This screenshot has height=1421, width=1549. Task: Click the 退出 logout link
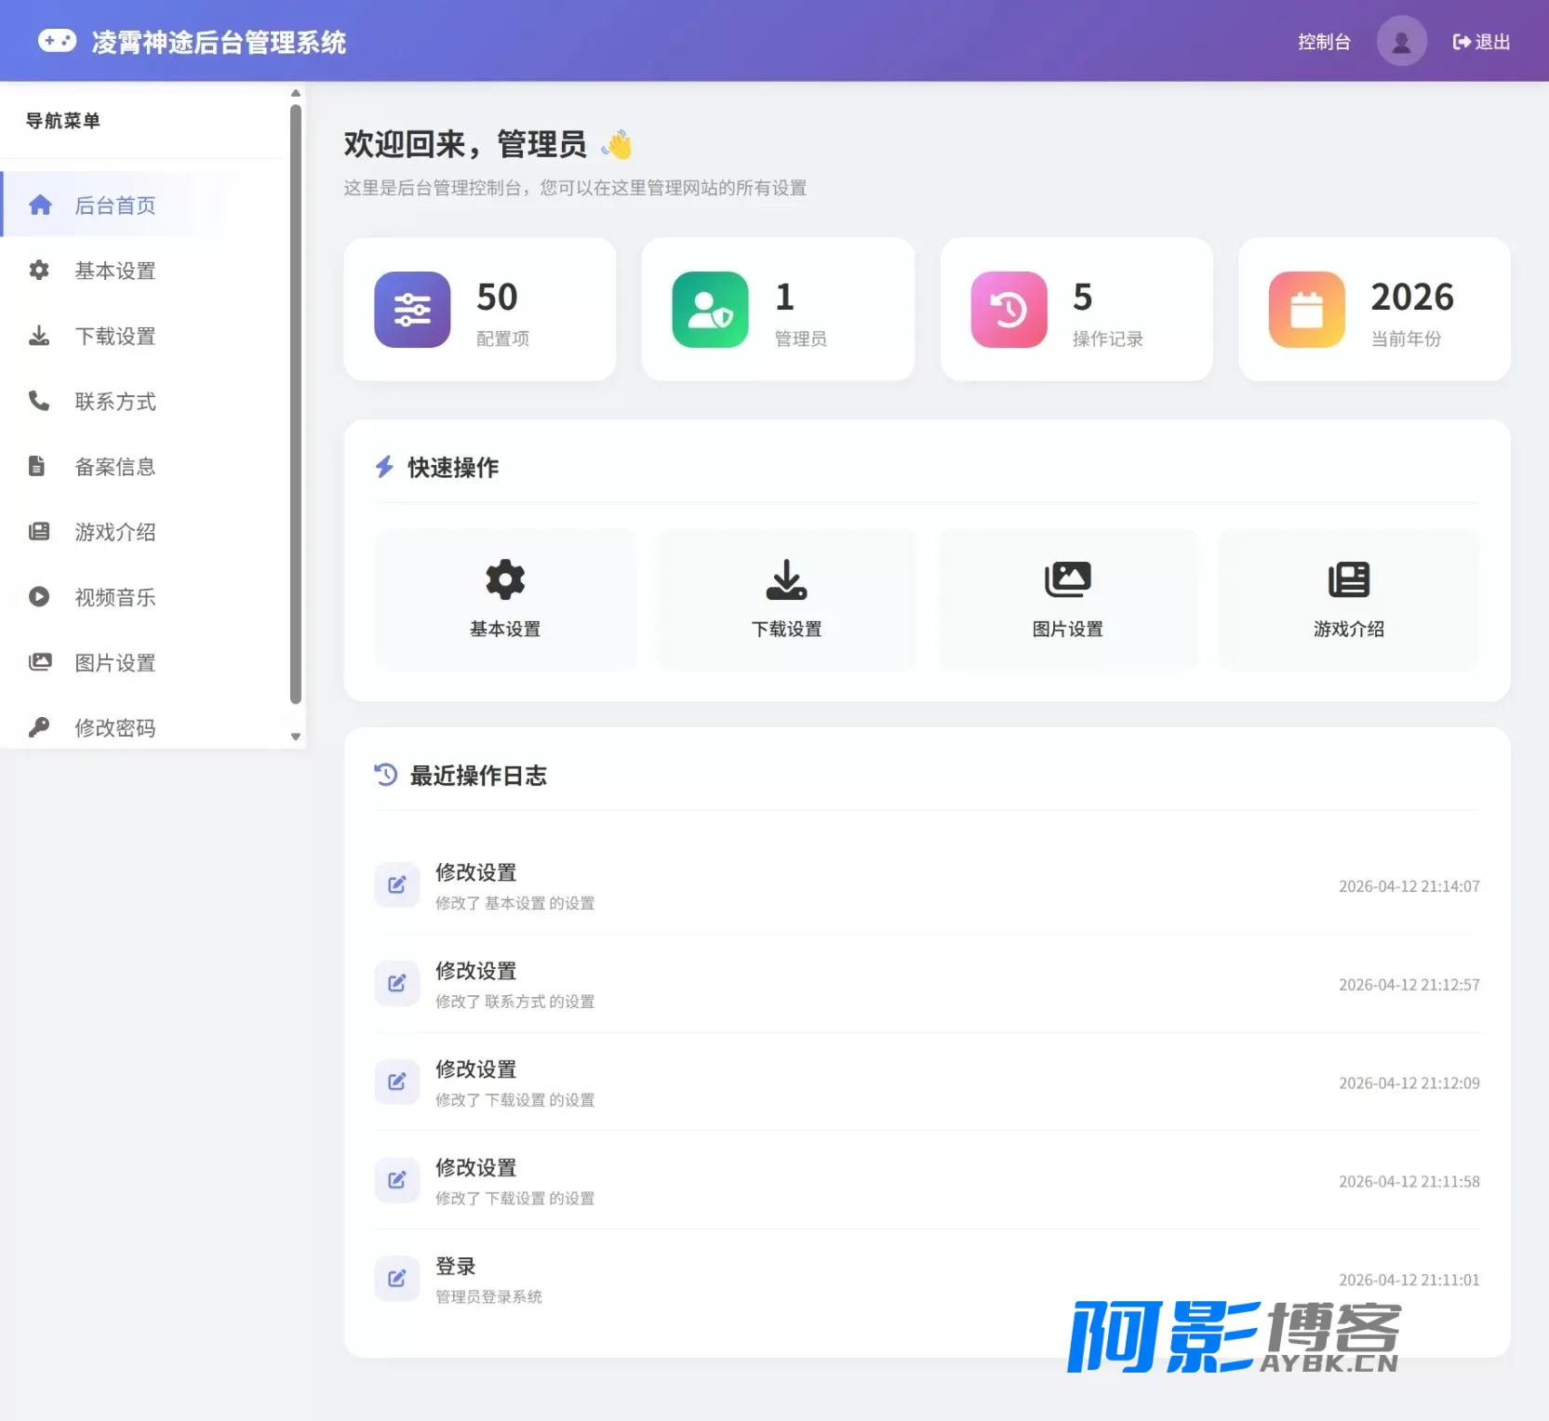[1481, 42]
